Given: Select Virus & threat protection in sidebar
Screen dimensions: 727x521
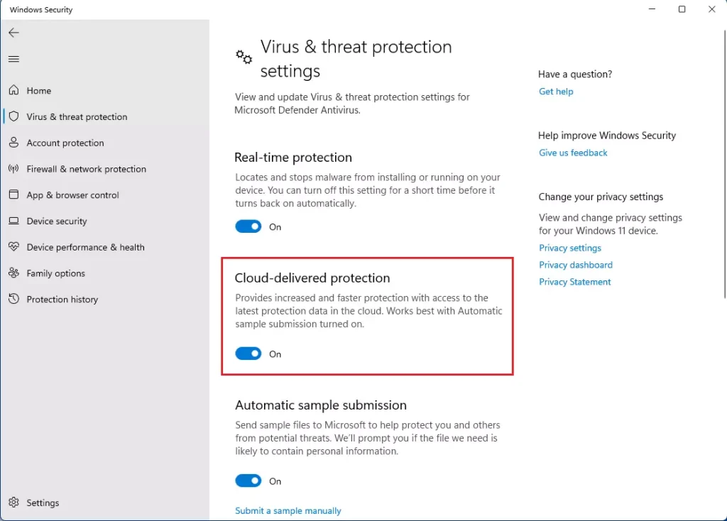Looking at the screenshot, I should [78, 116].
